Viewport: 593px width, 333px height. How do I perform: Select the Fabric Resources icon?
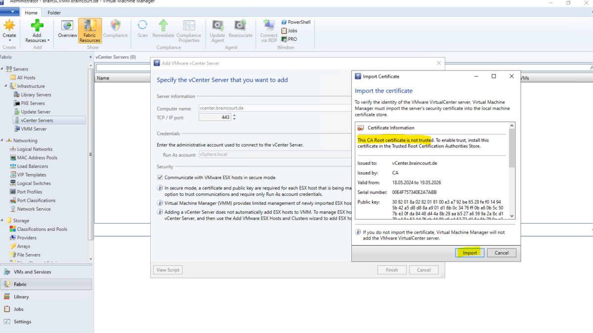click(89, 30)
